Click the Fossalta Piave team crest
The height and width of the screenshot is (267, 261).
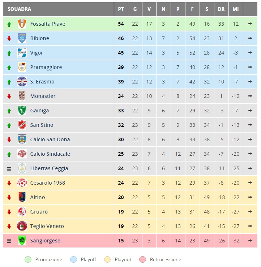(x=22, y=24)
